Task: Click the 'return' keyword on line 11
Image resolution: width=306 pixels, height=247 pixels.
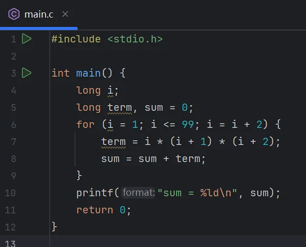Action: coord(95,210)
